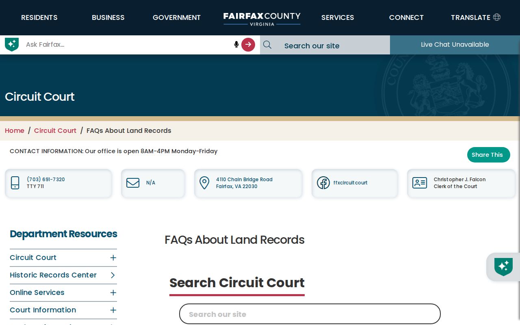Click the map pin location icon

tap(204, 183)
